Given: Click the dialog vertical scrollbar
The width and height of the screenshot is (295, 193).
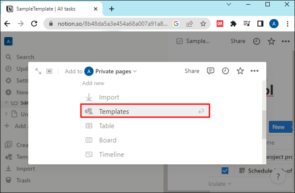Looking at the screenshot, I should pyautogui.click(x=264, y=125).
